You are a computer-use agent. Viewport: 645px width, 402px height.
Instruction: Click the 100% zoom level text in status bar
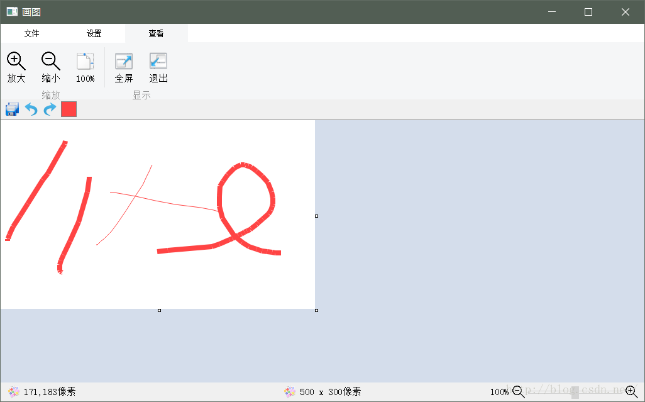point(499,392)
